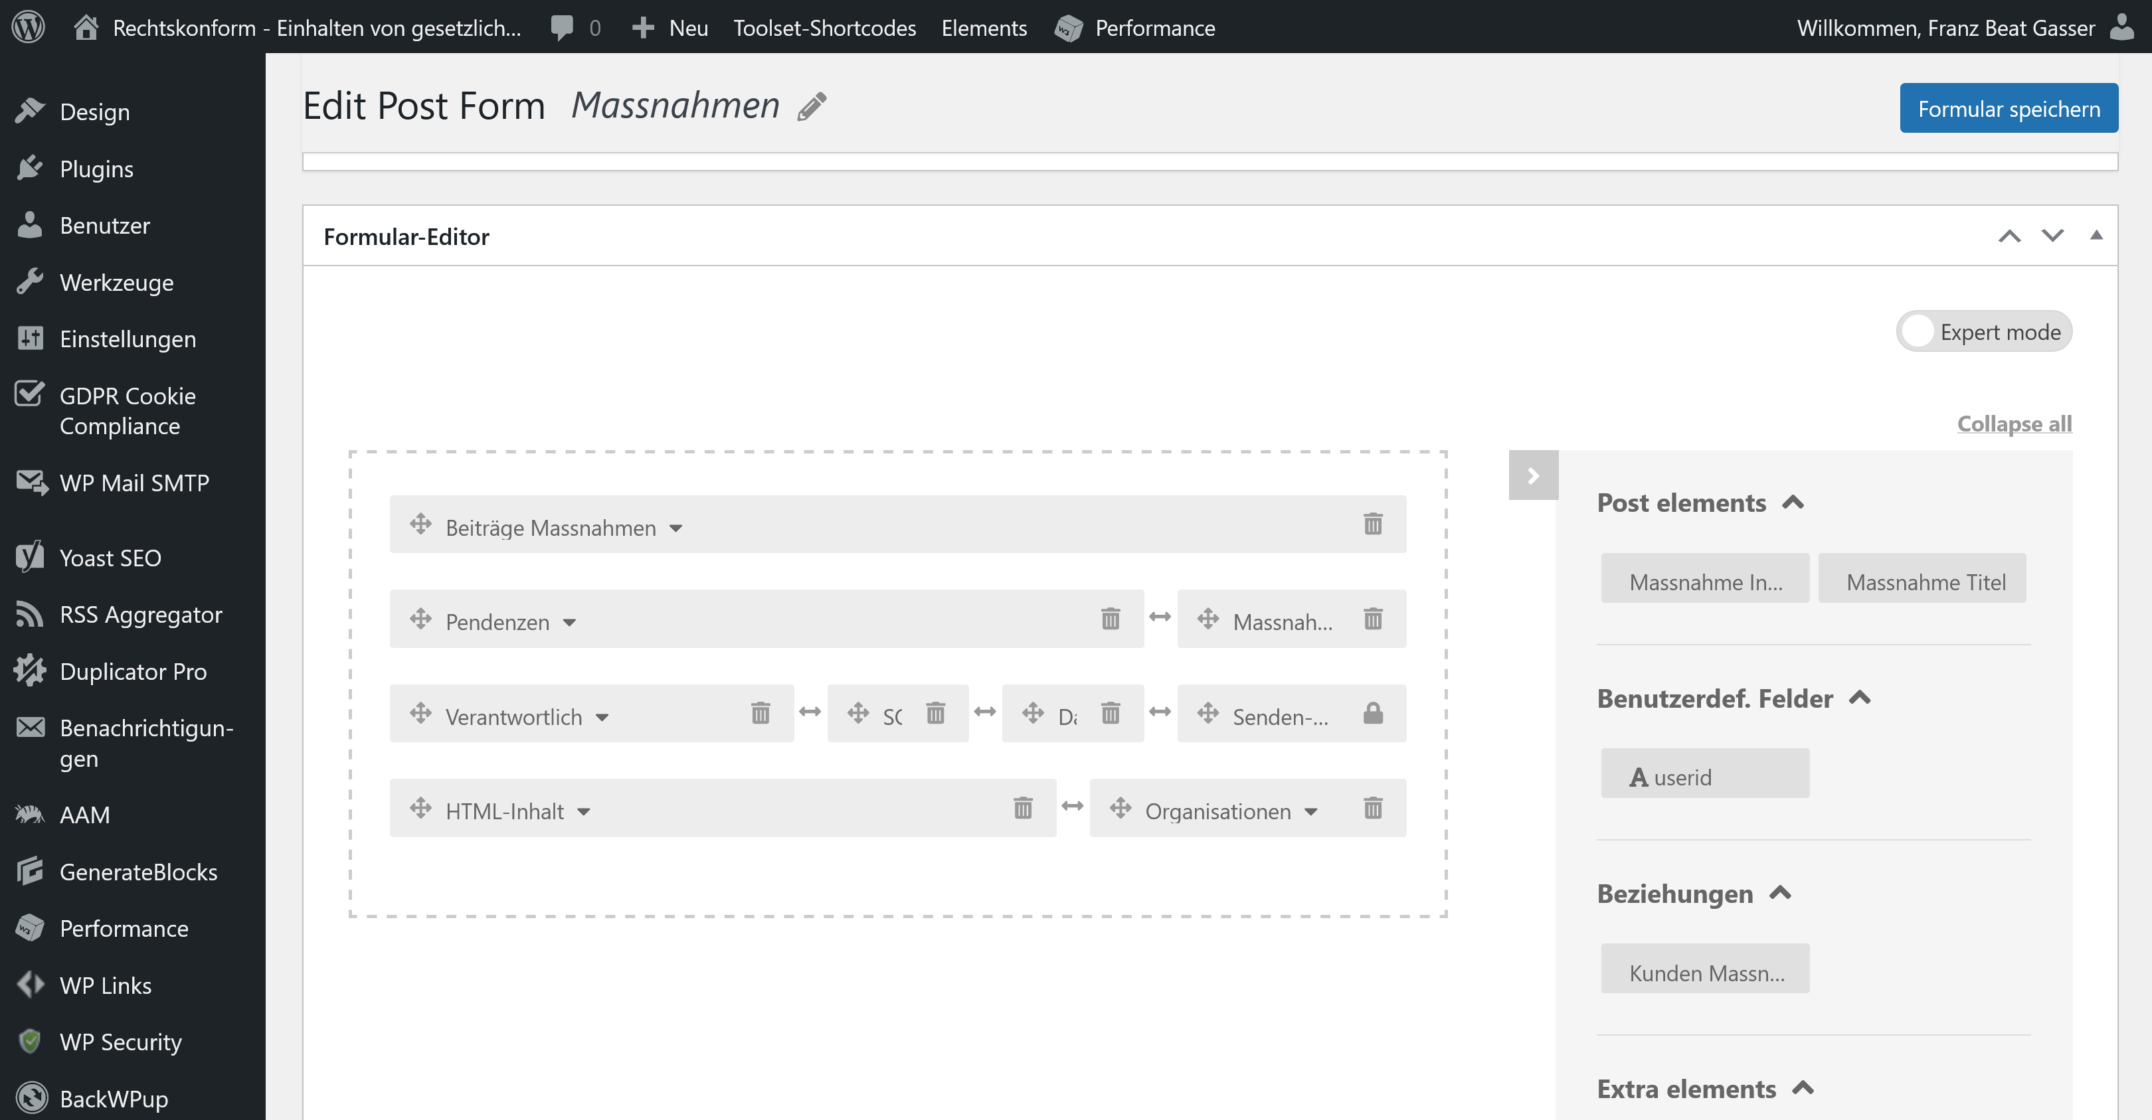Hide the elements sidebar with arrow toggle

(1533, 475)
